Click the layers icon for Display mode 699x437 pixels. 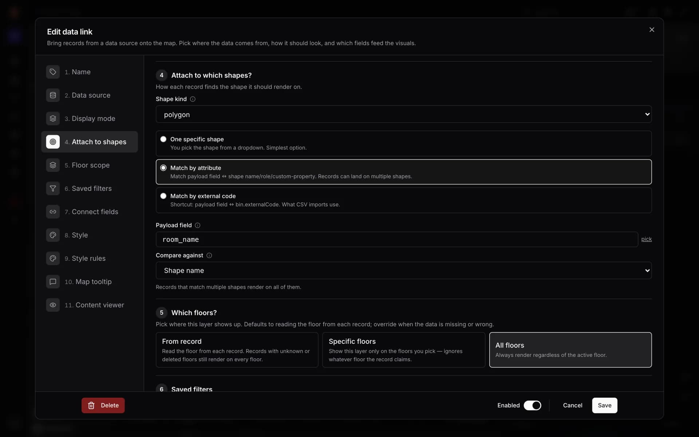click(53, 118)
